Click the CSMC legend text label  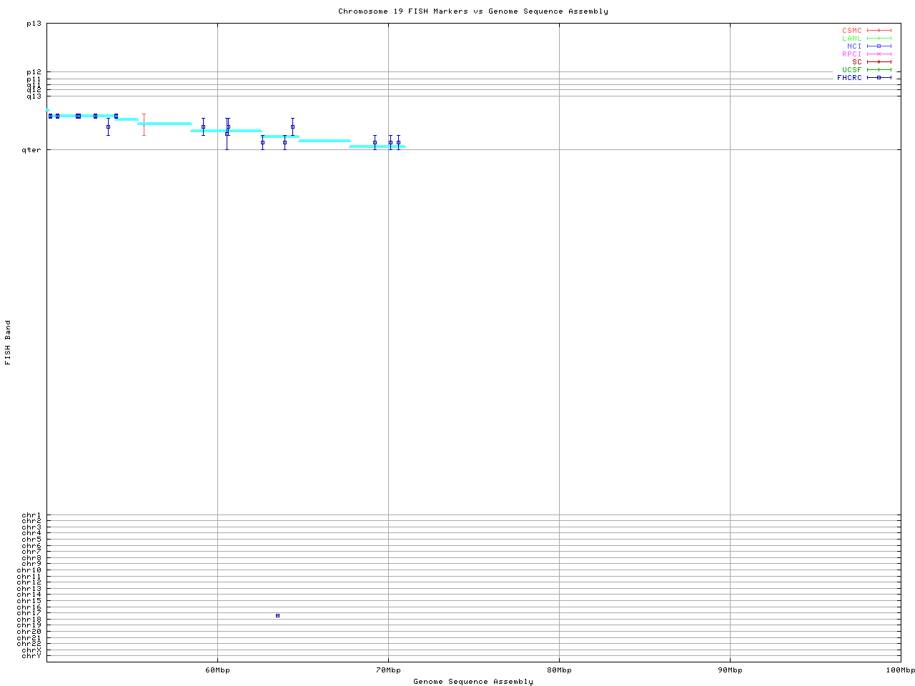click(x=851, y=31)
